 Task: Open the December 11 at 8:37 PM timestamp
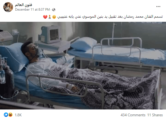point(32,10)
